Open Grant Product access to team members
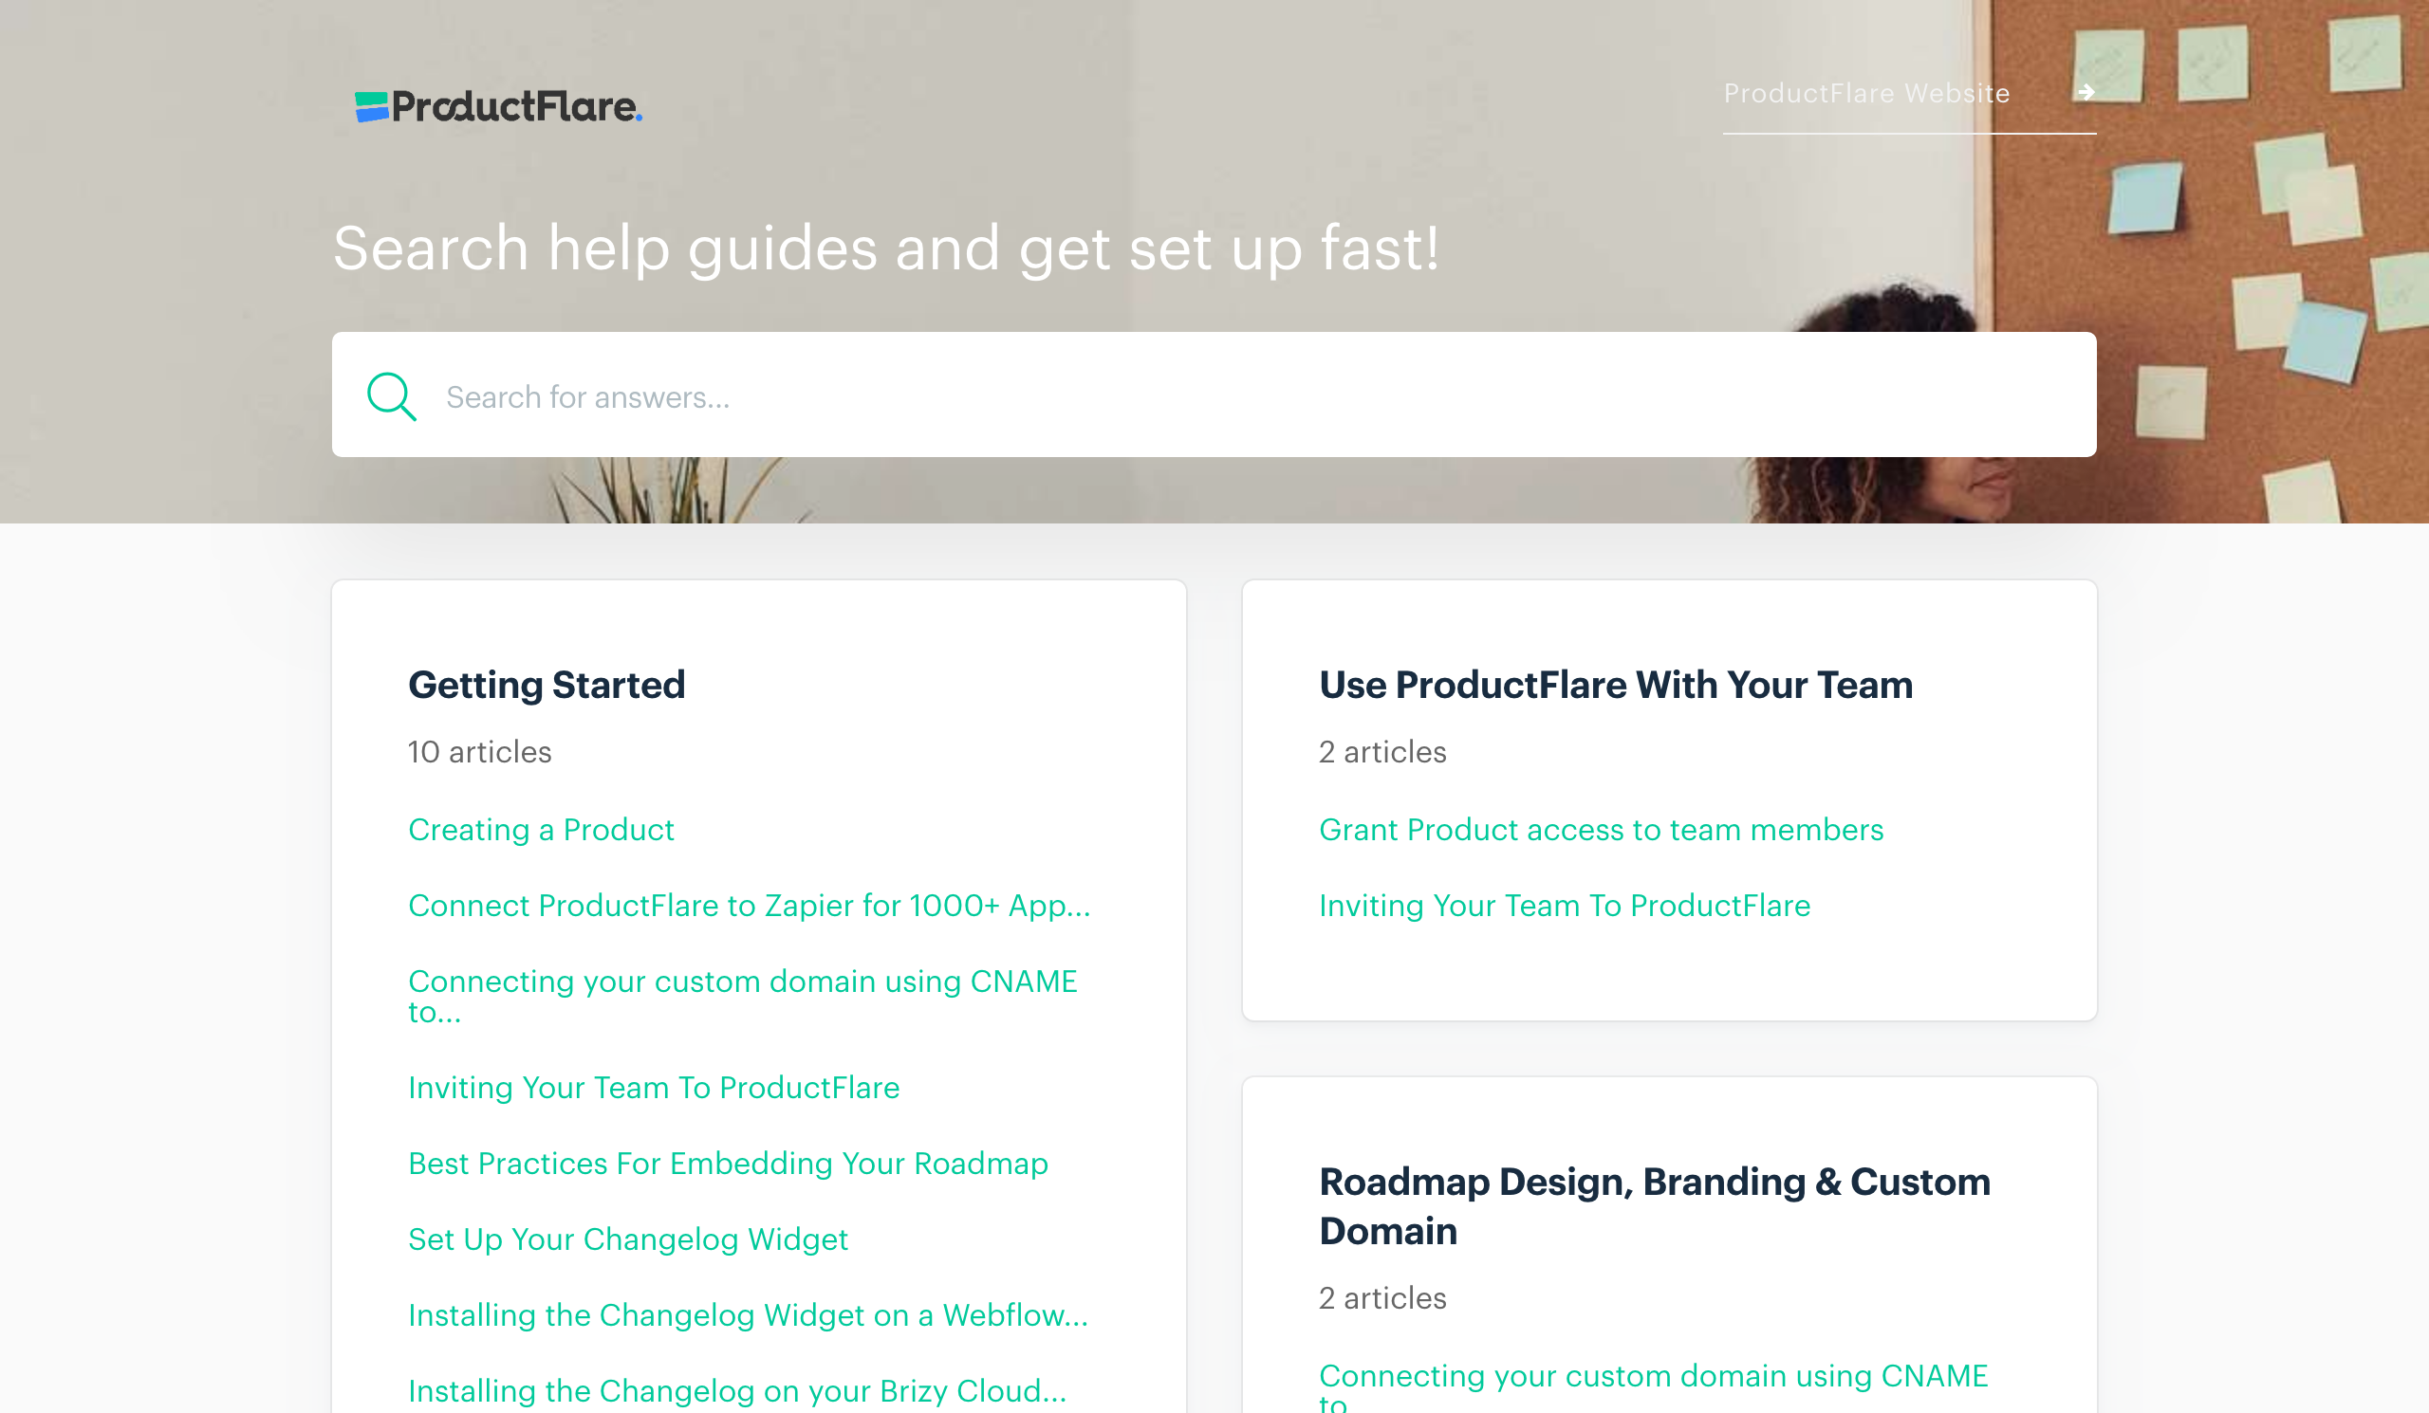This screenshot has height=1413, width=2429. tap(1601, 829)
